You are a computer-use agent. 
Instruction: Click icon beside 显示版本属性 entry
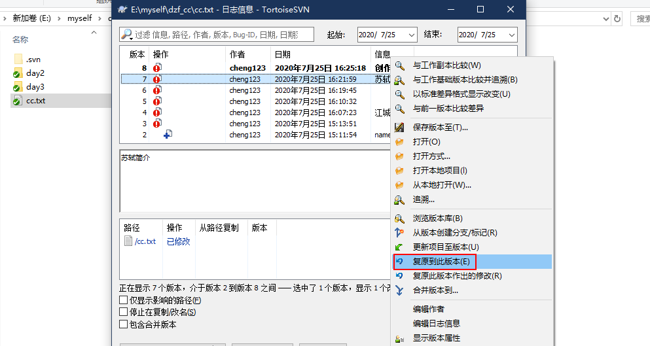point(399,338)
